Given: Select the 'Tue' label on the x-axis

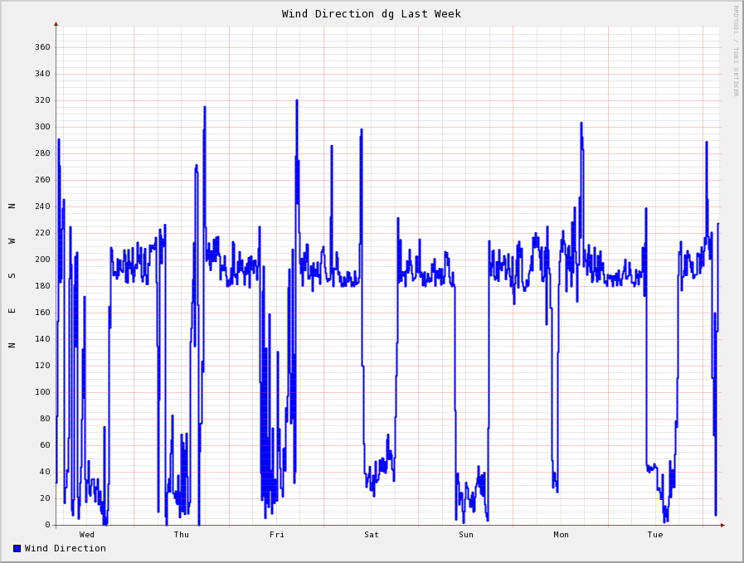Looking at the screenshot, I should click(x=655, y=535).
